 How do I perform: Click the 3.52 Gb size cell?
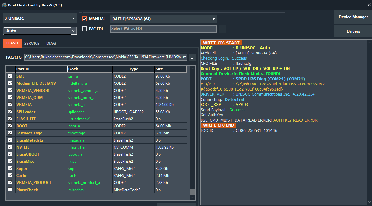[170, 169]
